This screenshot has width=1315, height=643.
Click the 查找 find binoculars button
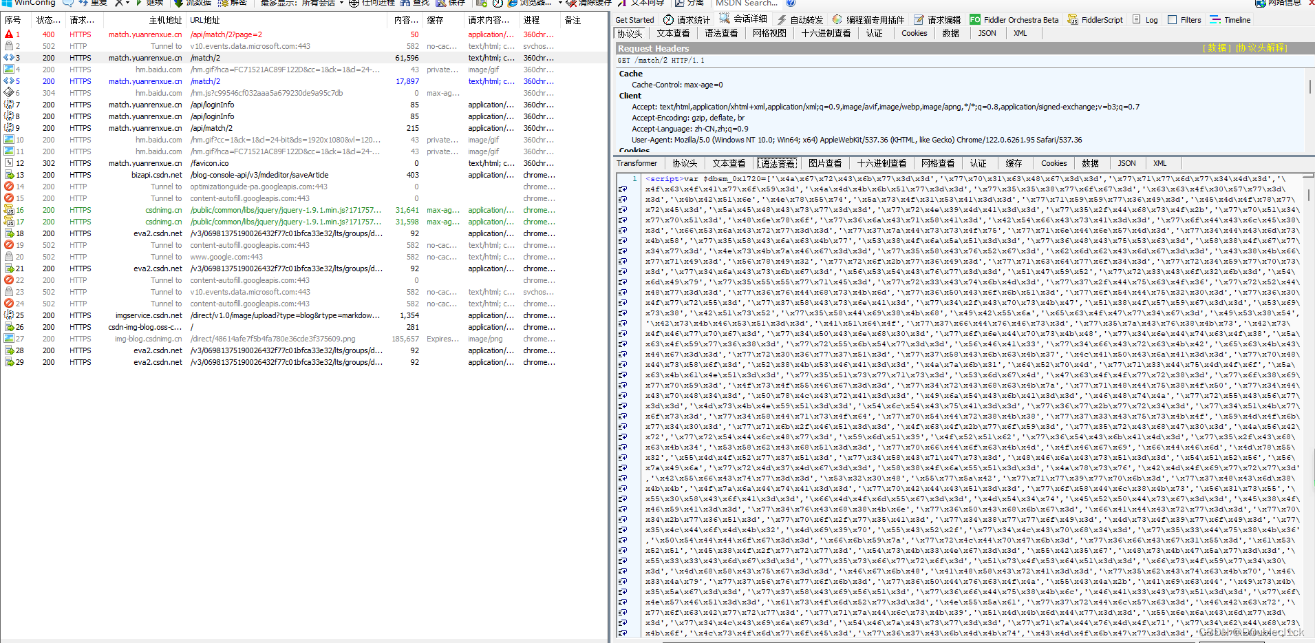coord(415,3)
